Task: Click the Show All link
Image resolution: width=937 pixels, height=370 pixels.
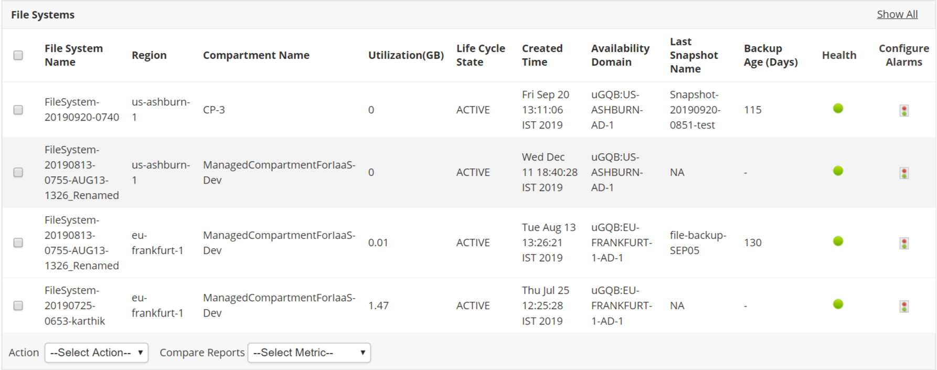Action: point(897,15)
